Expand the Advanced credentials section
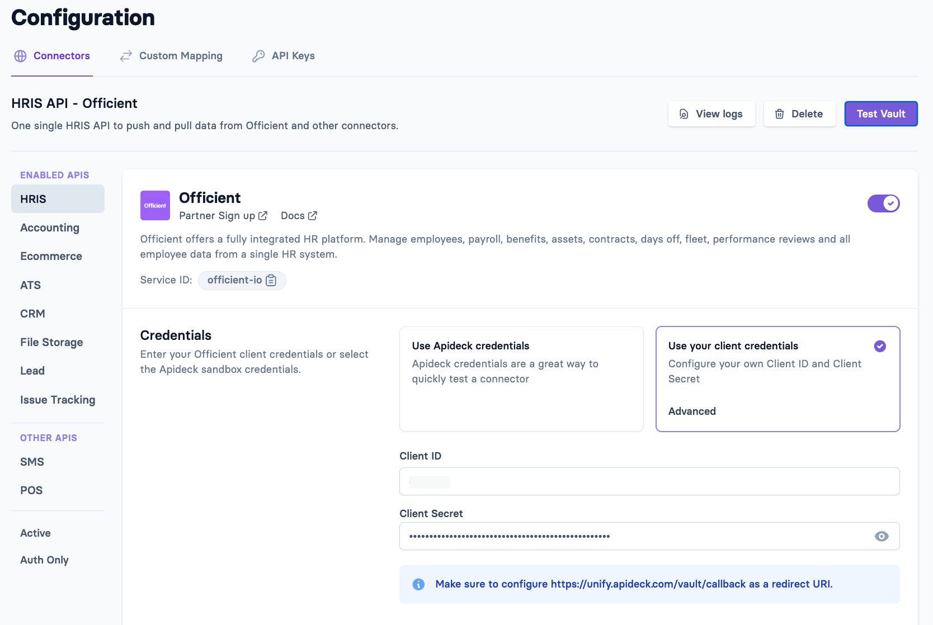Image resolution: width=933 pixels, height=625 pixels. click(x=692, y=411)
